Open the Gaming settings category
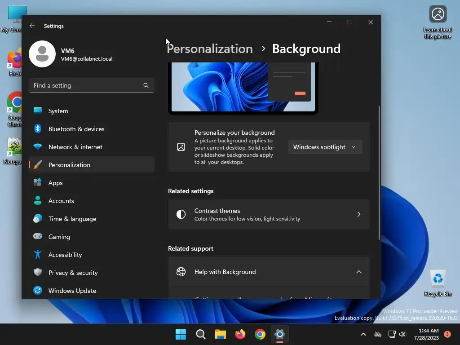Viewport: 460px width, 345px height. (x=92, y=236)
